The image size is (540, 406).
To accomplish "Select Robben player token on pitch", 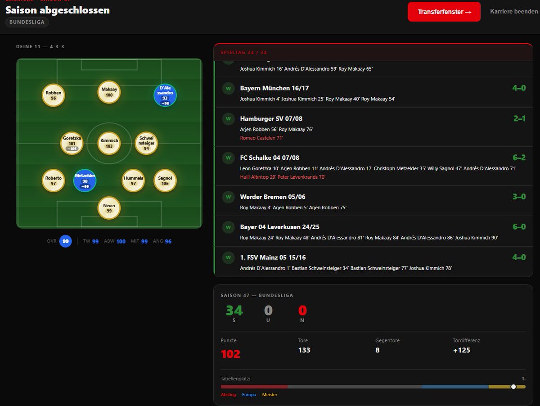I will point(53,95).
